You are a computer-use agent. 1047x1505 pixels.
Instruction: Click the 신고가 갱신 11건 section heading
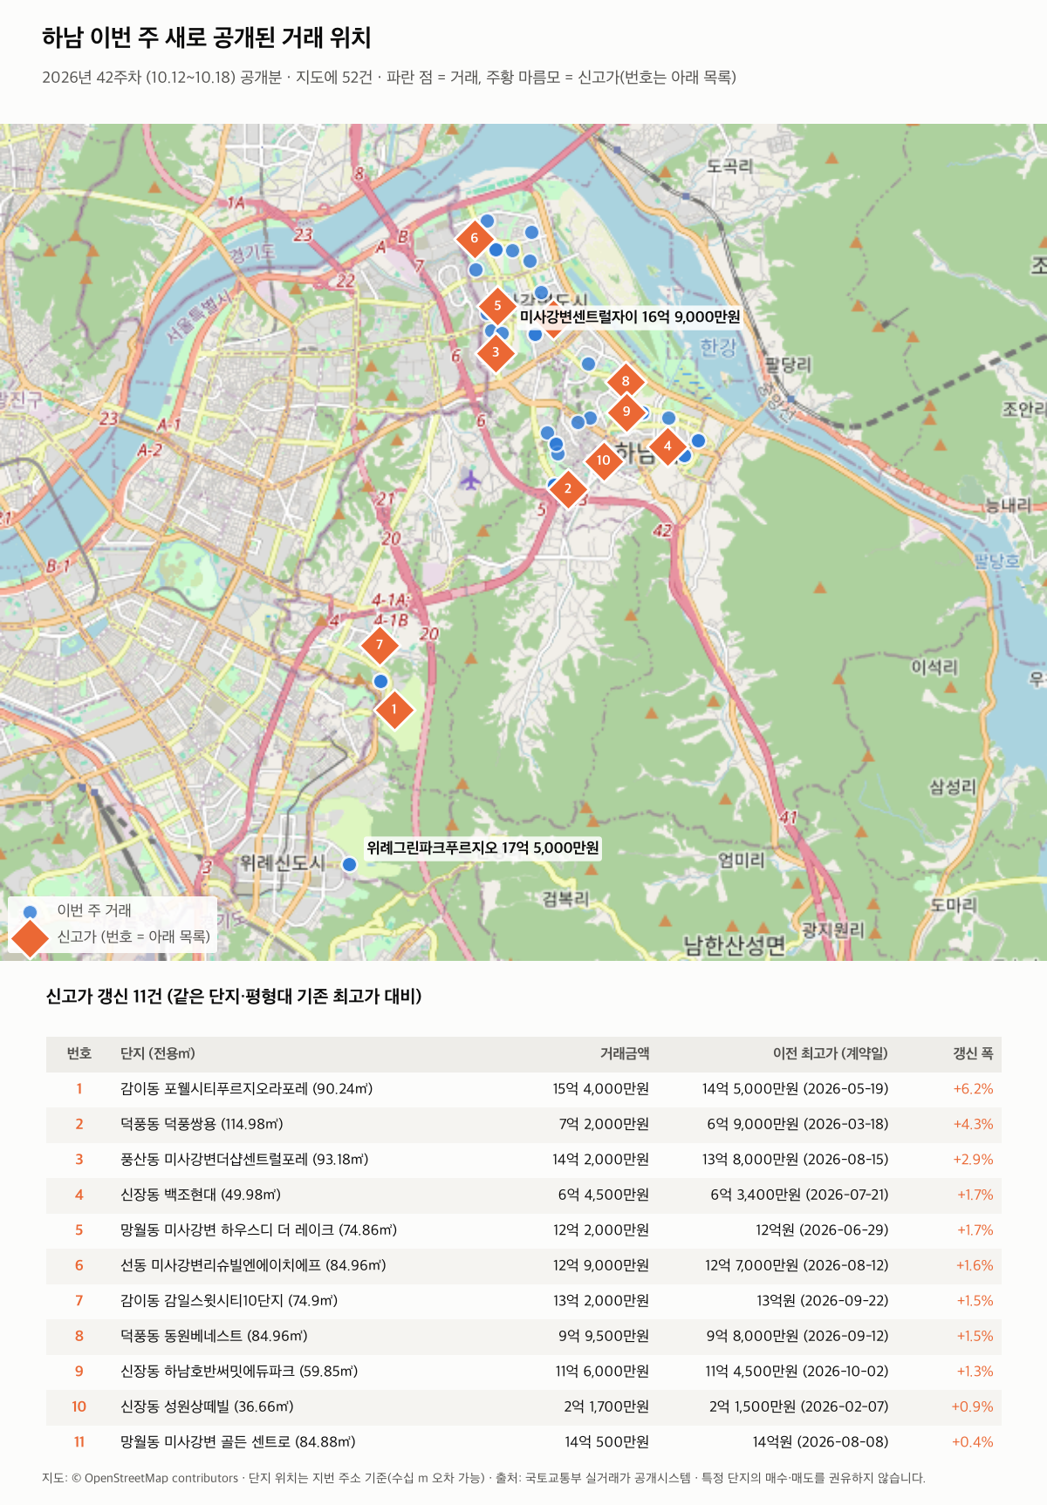pyautogui.click(x=234, y=996)
